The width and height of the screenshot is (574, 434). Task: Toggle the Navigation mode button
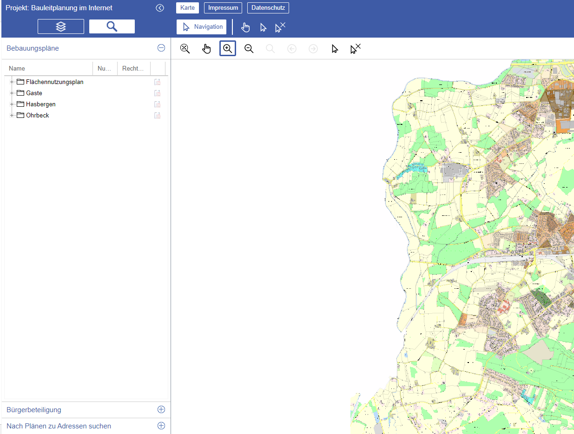coord(201,26)
